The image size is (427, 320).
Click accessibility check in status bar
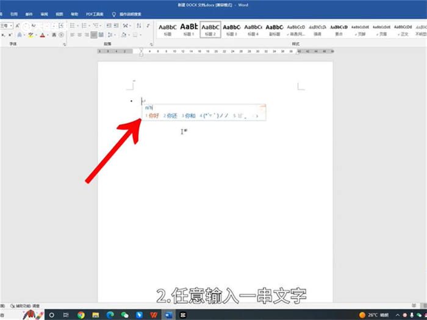click(25, 306)
